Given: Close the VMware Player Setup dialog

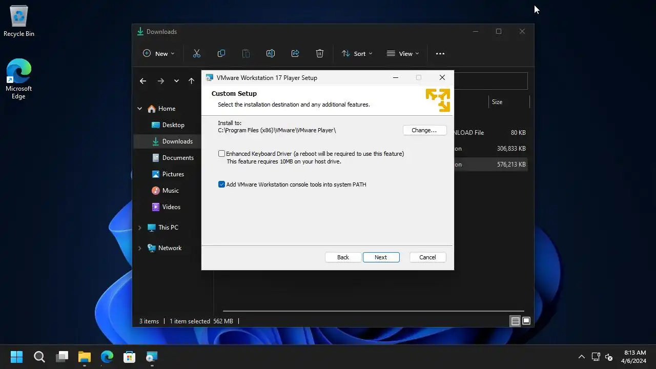Looking at the screenshot, I should click(442, 78).
